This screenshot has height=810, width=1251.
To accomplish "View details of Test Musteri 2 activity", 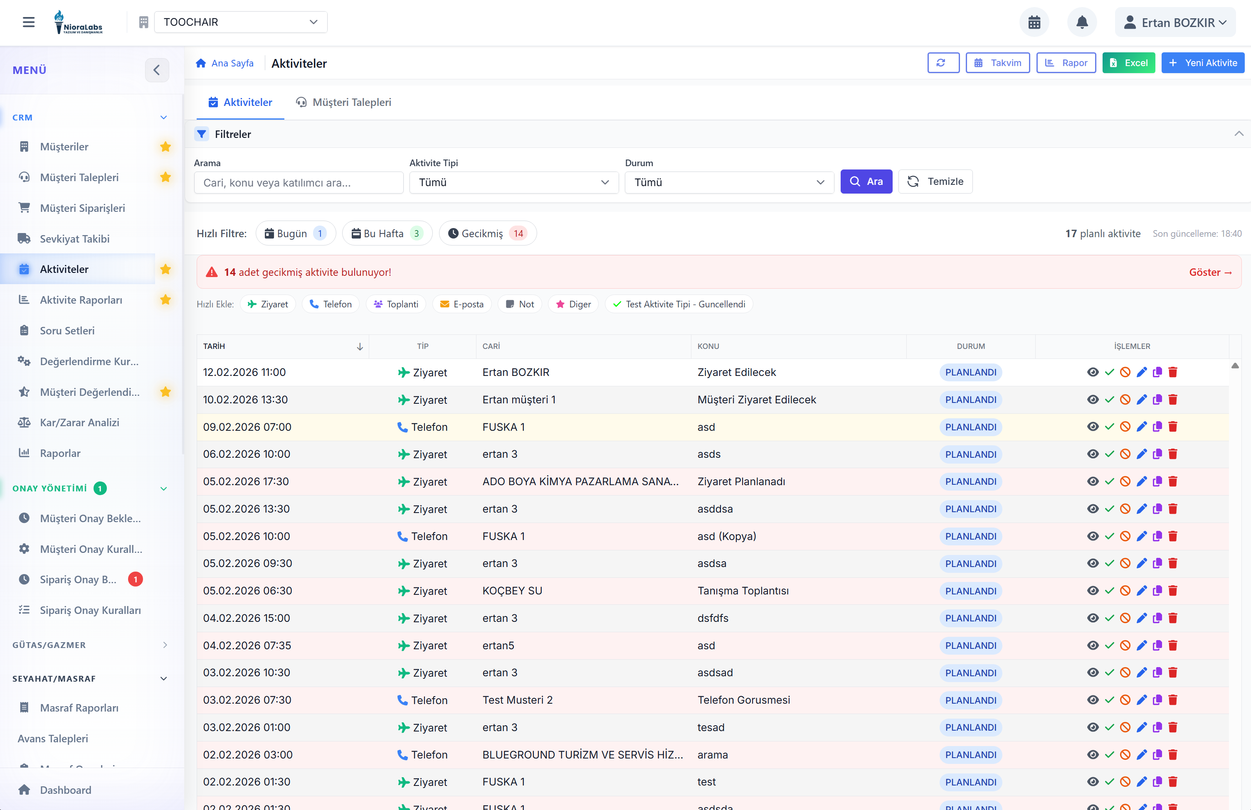I will [1093, 700].
